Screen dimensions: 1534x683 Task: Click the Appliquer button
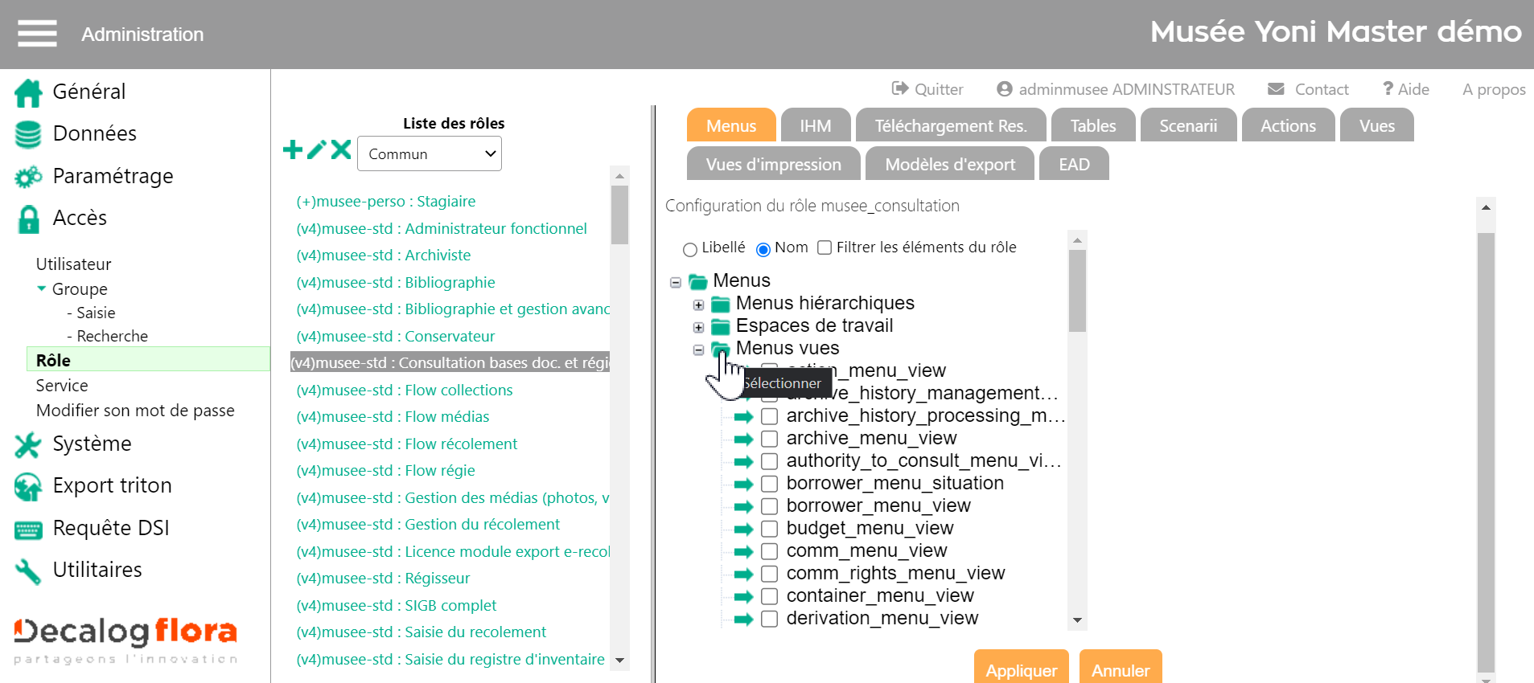pos(1021,668)
